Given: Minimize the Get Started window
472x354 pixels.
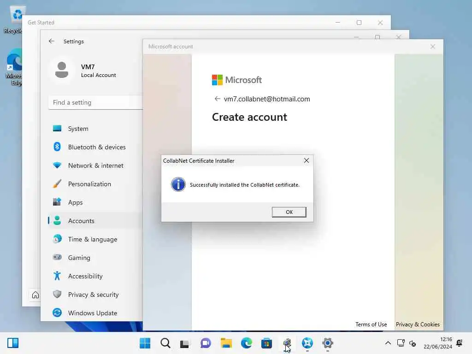Looking at the screenshot, I should [338, 23].
